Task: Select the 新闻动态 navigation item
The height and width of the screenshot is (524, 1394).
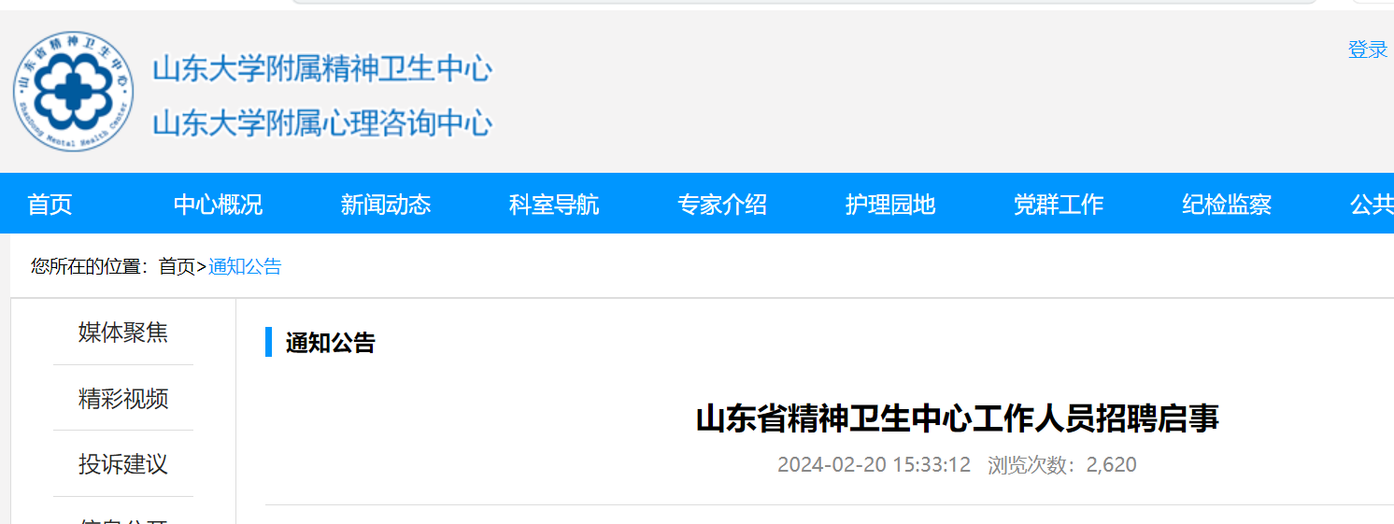Action: point(386,205)
